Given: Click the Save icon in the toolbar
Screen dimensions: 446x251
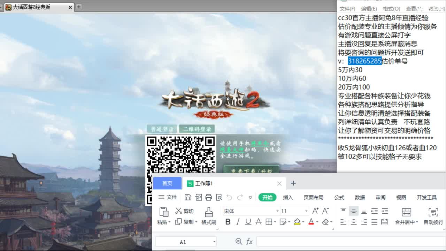Looking at the screenshot, I should click(188, 197).
